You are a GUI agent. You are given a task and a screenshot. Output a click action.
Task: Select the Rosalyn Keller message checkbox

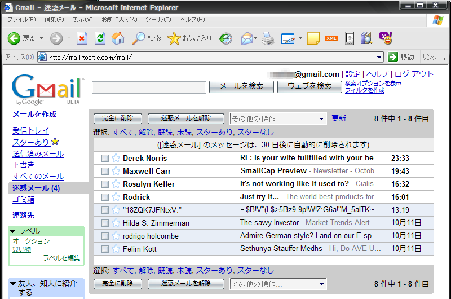105,184
